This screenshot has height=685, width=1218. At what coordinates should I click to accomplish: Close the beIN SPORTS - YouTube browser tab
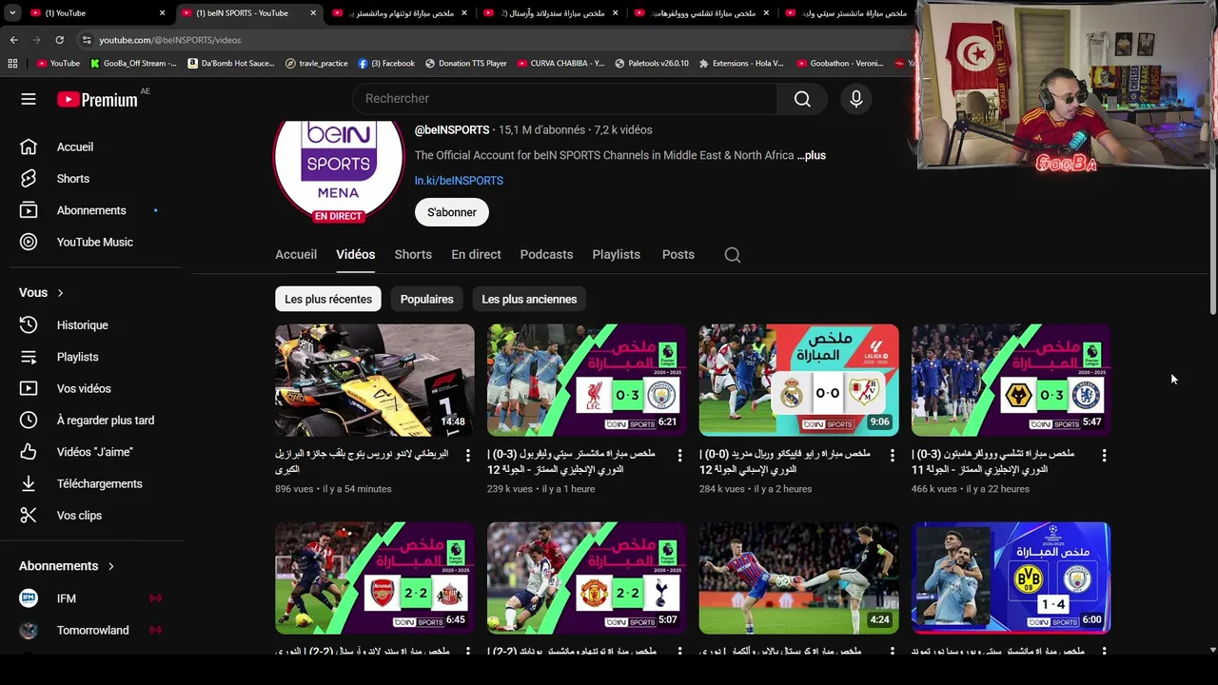pos(313,13)
